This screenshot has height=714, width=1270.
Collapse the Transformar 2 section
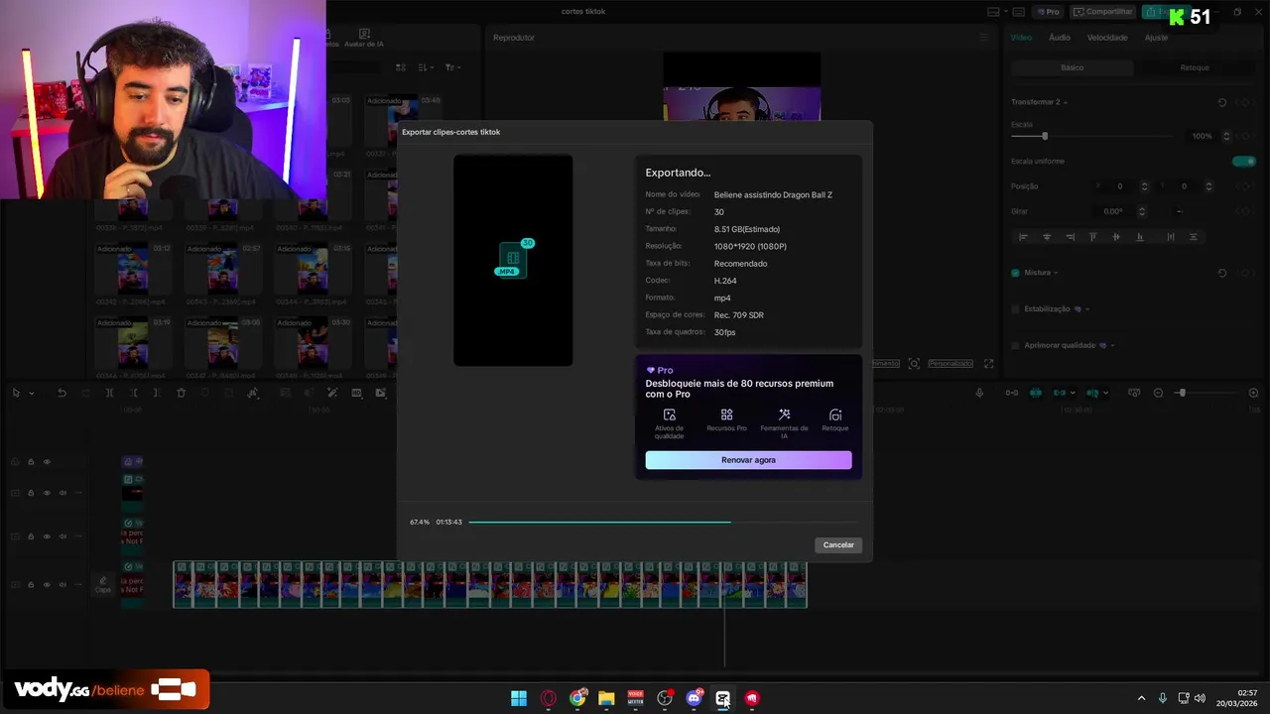[1066, 103]
